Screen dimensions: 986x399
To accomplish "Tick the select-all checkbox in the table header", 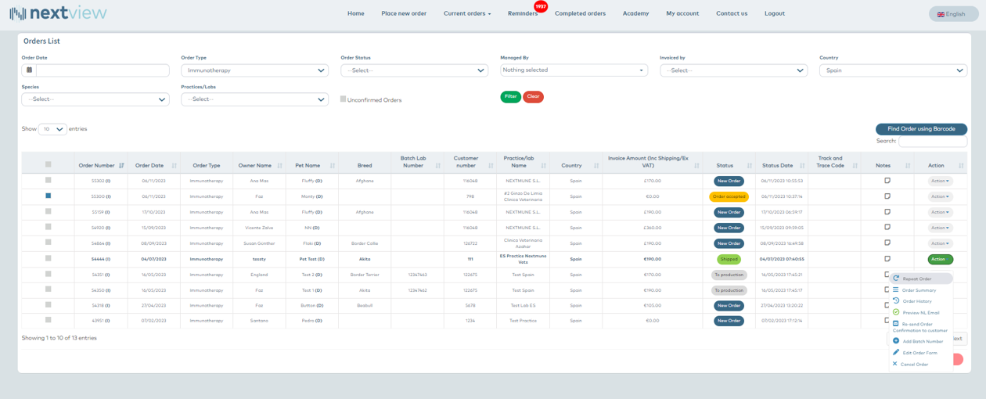I will click(x=48, y=164).
